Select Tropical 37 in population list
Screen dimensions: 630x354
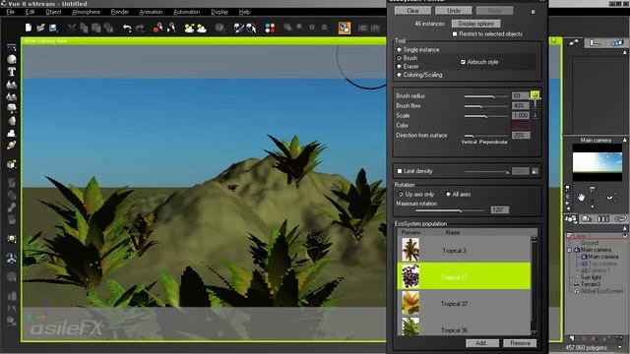(464, 303)
